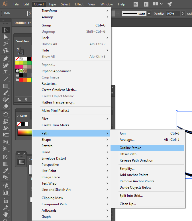192x221 pixels.
Task: Click the gradient thumbnail in floating panel
Action: (21, 162)
